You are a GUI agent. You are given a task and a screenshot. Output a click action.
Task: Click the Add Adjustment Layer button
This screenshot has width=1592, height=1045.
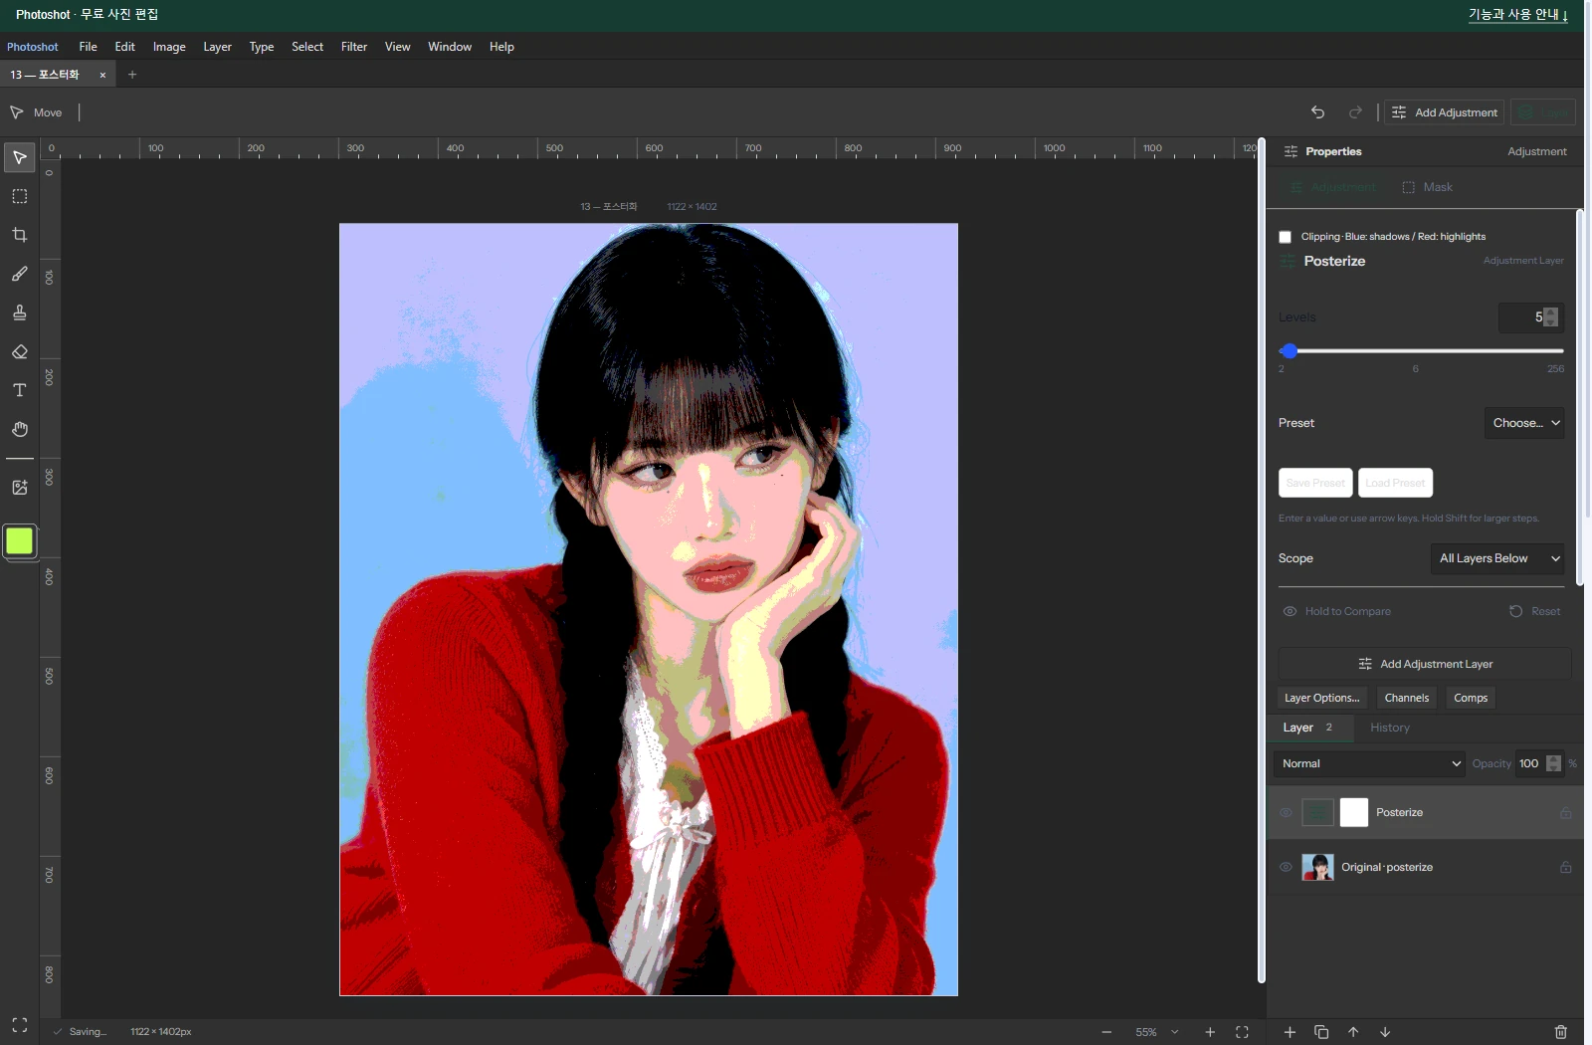[1425, 664]
